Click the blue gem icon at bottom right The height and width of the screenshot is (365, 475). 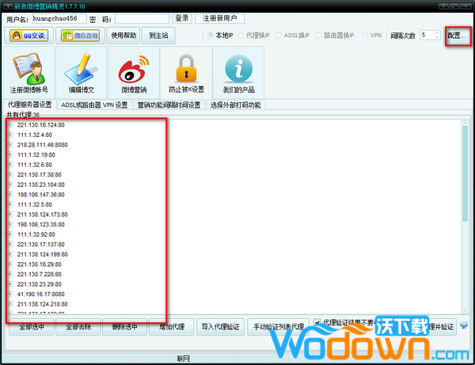point(464,325)
